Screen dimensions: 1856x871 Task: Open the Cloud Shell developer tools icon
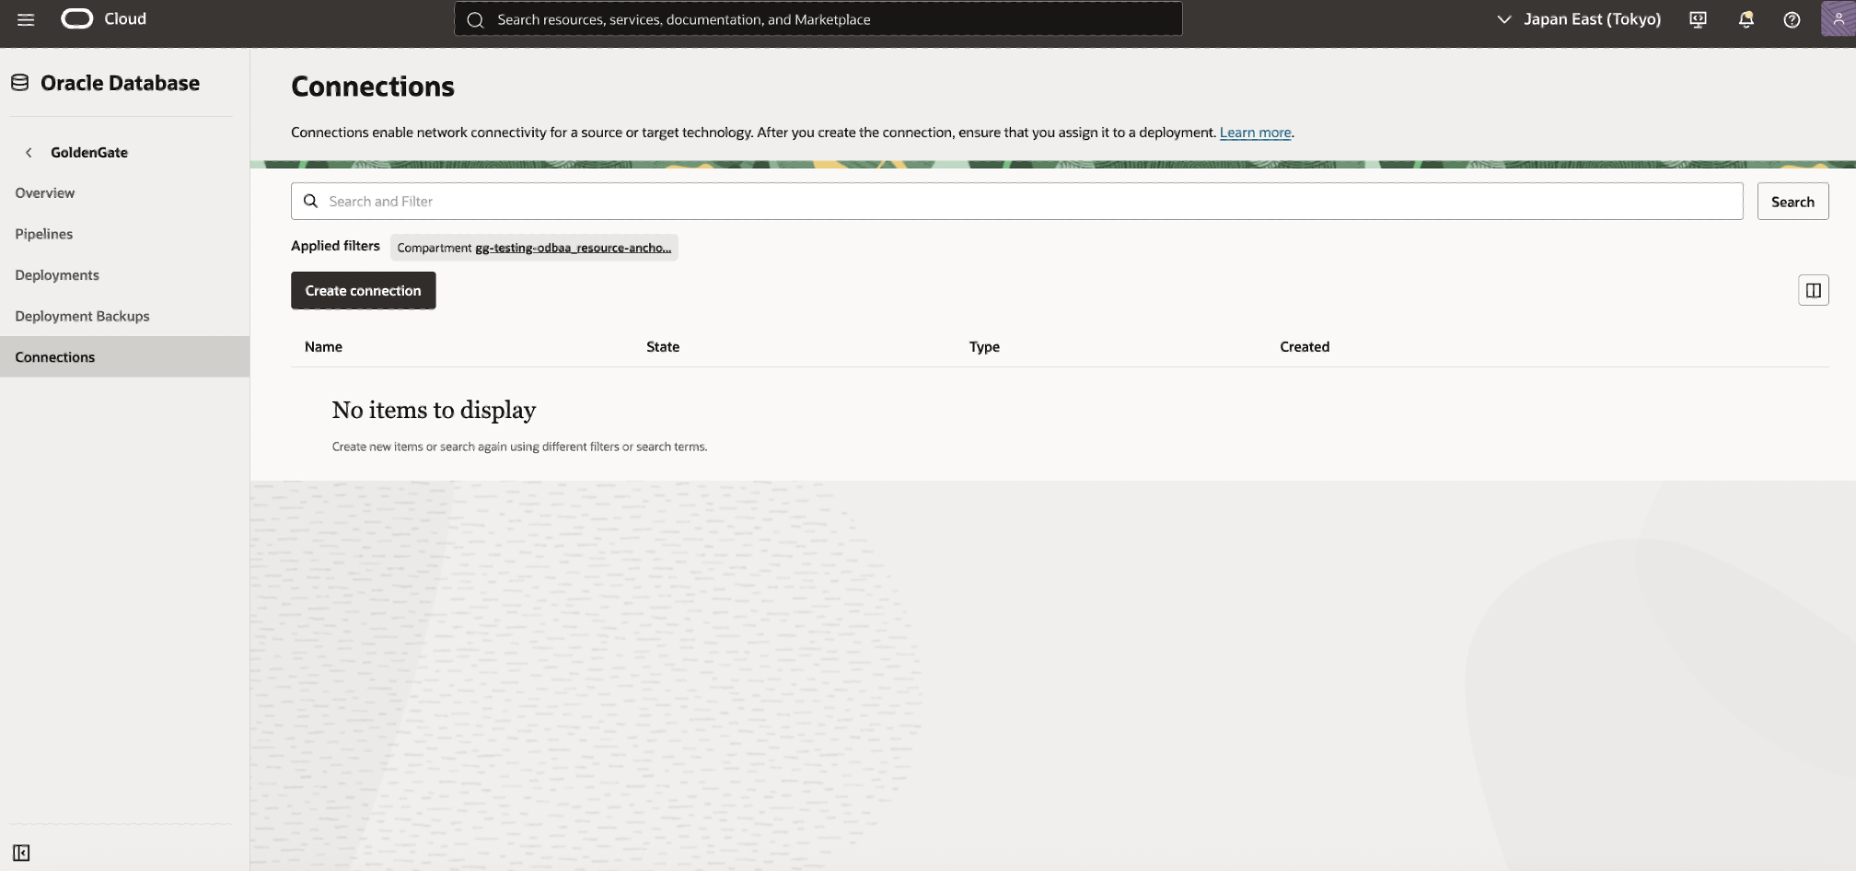point(1699,19)
